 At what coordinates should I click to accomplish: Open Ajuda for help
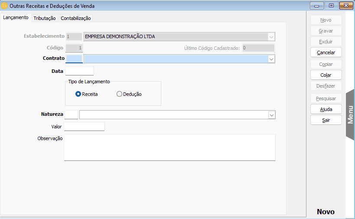click(x=326, y=109)
